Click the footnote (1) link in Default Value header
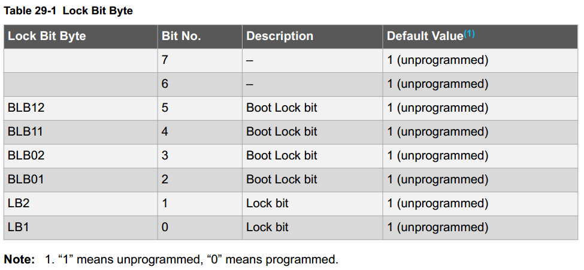The width and height of the screenshot is (584, 270). click(469, 34)
